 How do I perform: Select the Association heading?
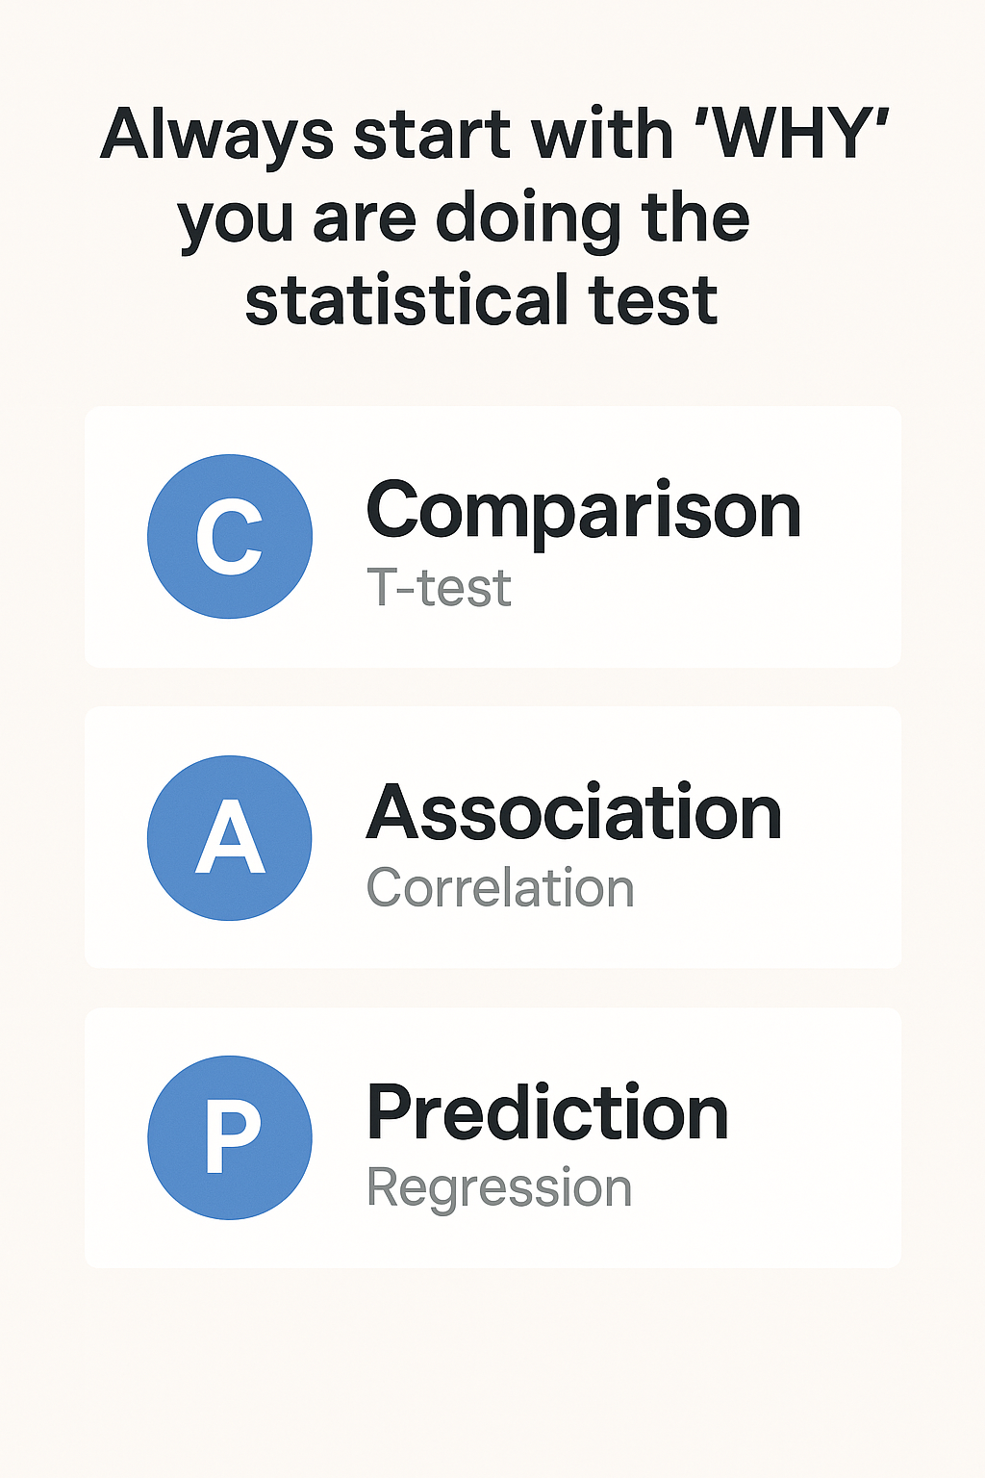pyautogui.click(x=573, y=814)
